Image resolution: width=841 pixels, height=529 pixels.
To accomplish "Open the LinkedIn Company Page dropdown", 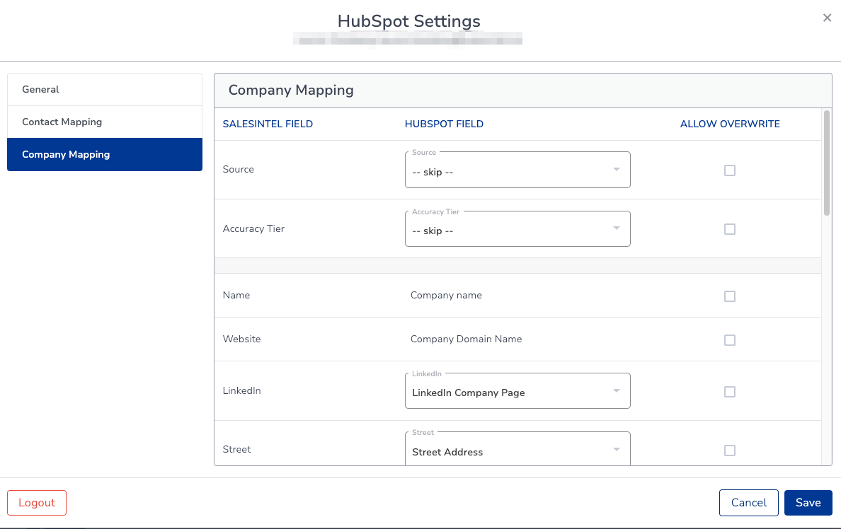I will (517, 390).
